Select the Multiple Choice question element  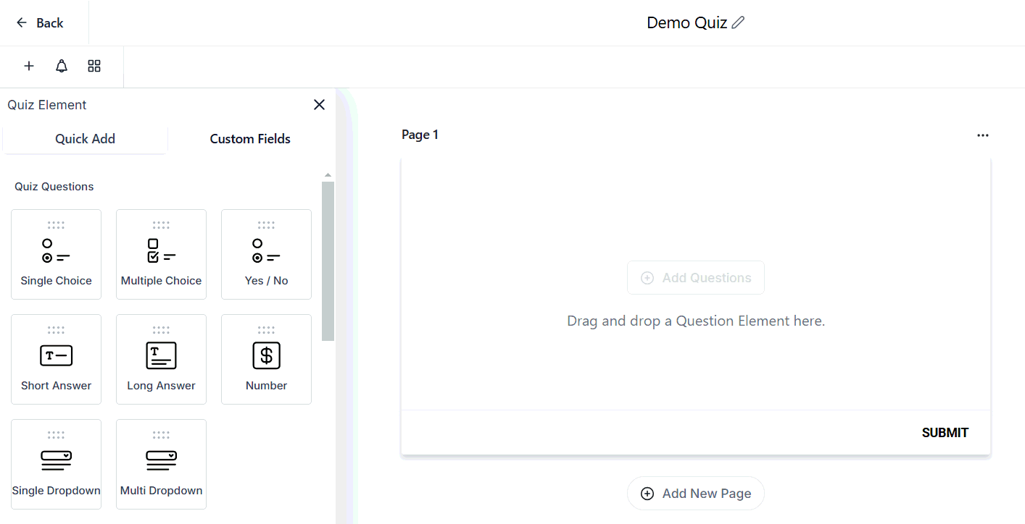[x=161, y=255]
